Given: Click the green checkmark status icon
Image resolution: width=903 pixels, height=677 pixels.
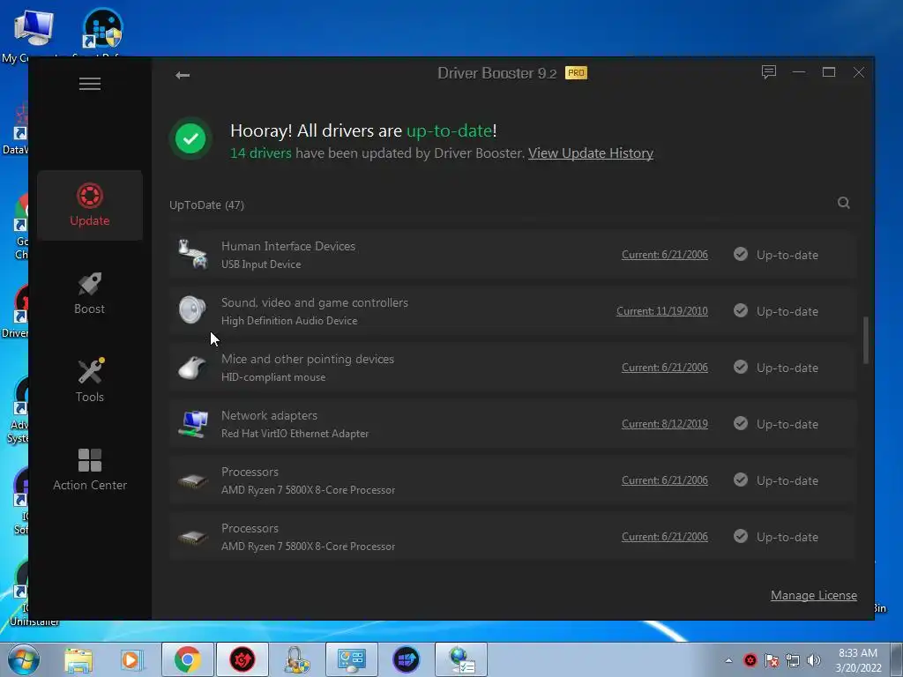Looking at the screenshot, I should click(190, 138).
